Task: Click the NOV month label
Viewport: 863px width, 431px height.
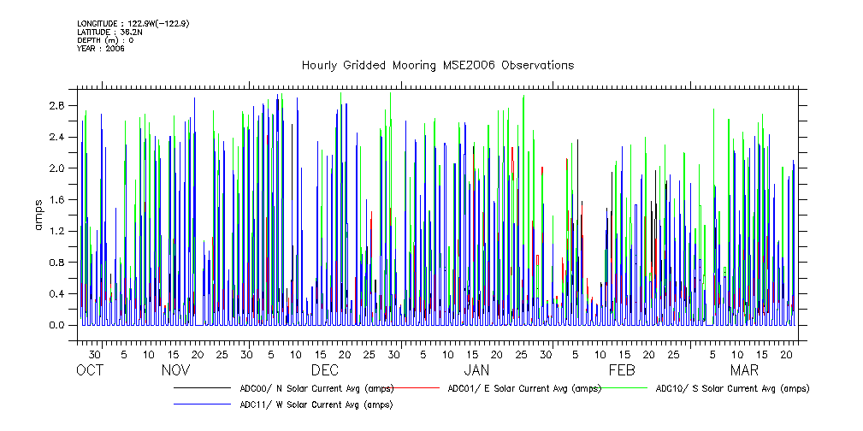Action: pos(175,371)
